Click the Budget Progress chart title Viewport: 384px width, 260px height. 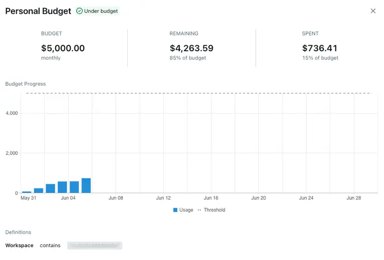click(x=25, y=84)
